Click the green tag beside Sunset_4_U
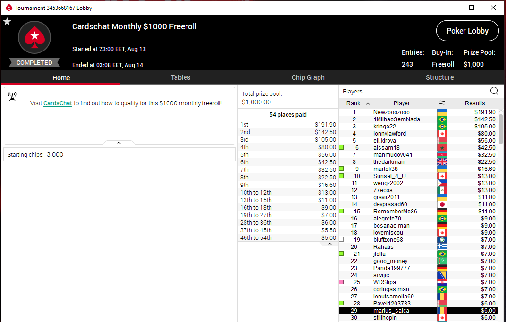Viewport: 506px width, 322px height. (341, 176)
